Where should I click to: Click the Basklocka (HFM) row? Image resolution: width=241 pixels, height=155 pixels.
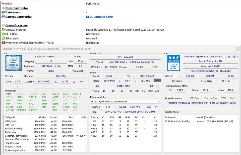(45, 129)
